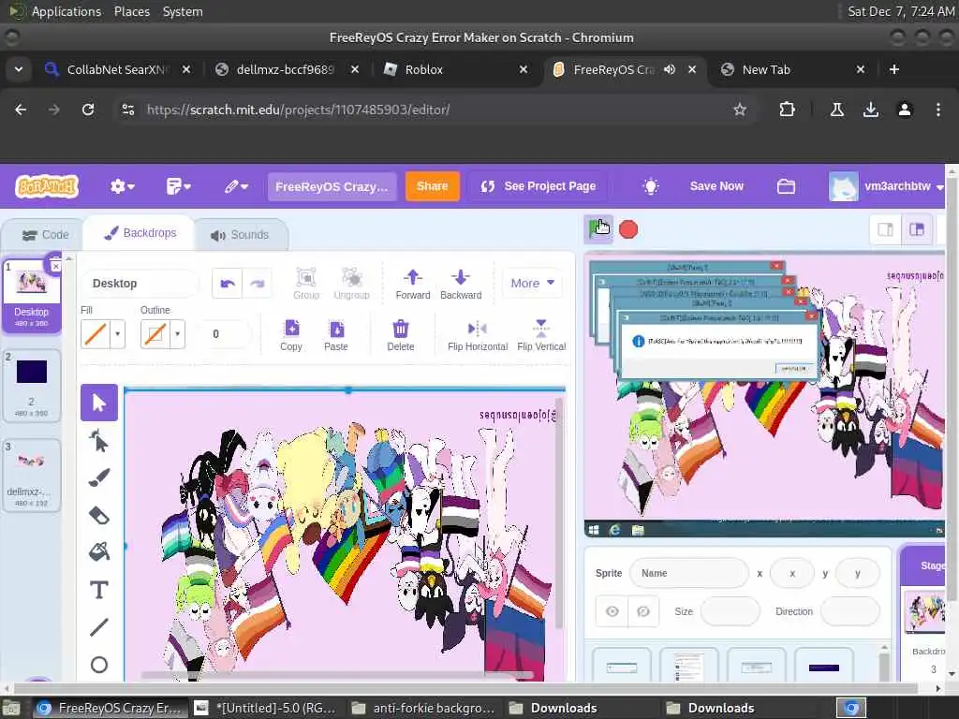This screenshot has height=719, width=959.
Task: Mute the FreeReyOS tab audio
Action: (670, 69)
